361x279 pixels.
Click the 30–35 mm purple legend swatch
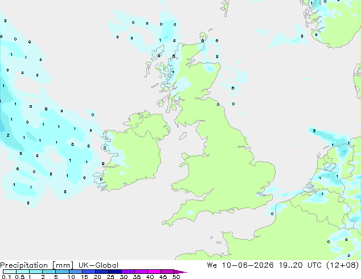pyautogui.click(x=128, y=272)
